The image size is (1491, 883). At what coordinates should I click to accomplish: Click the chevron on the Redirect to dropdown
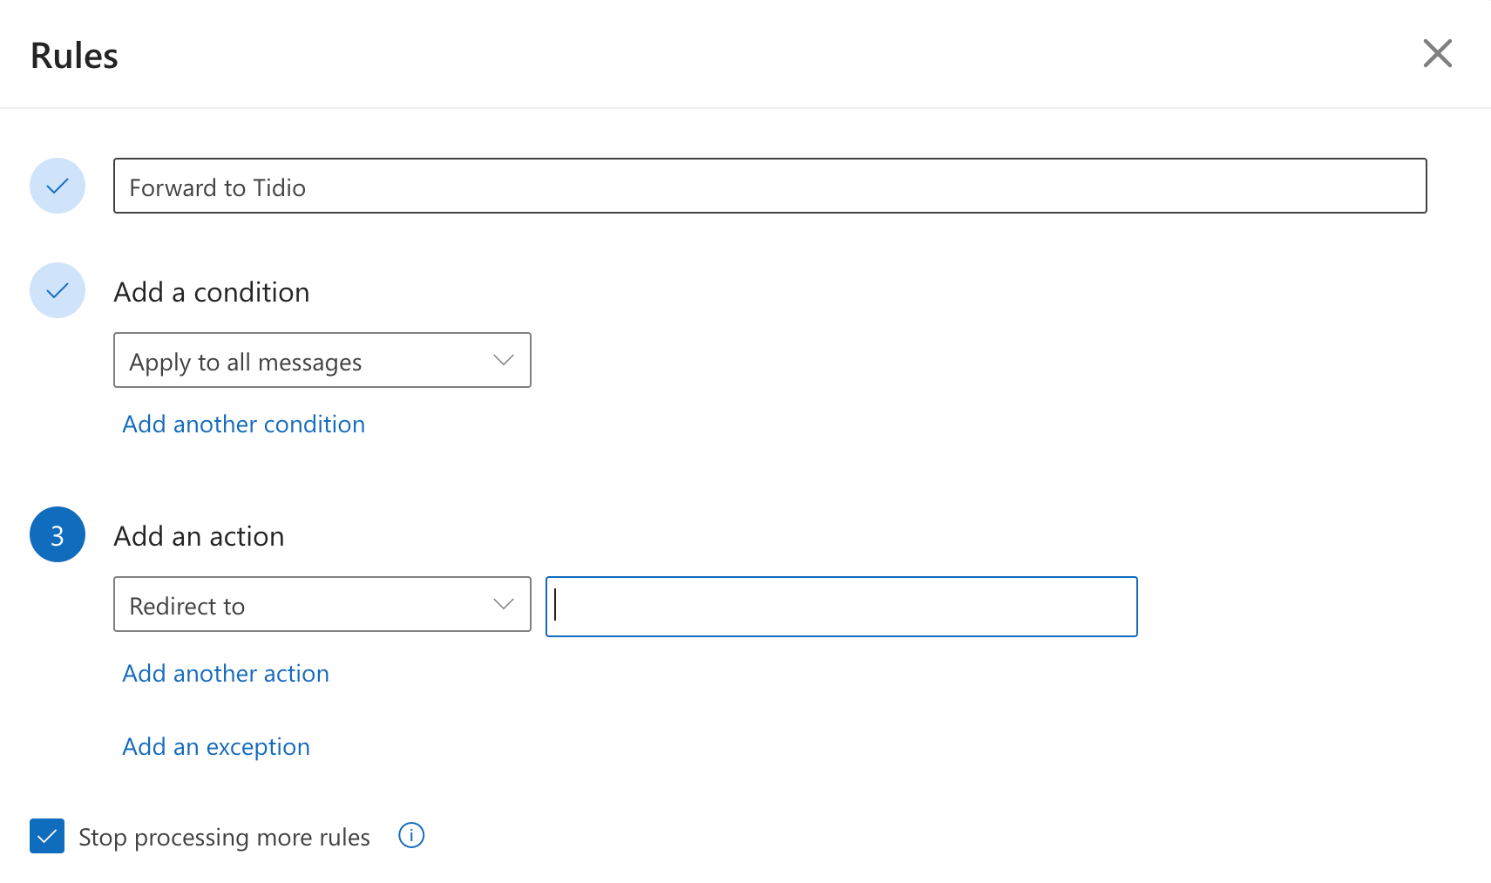point(503,604)
